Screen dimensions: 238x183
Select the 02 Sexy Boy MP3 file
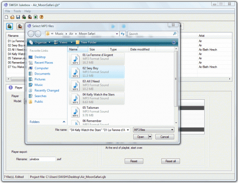pyautogui.click(x=96, y=72)
